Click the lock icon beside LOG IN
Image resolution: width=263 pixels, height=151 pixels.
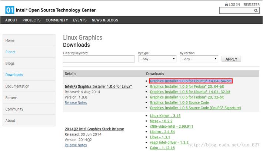click(x=226, y=4)
